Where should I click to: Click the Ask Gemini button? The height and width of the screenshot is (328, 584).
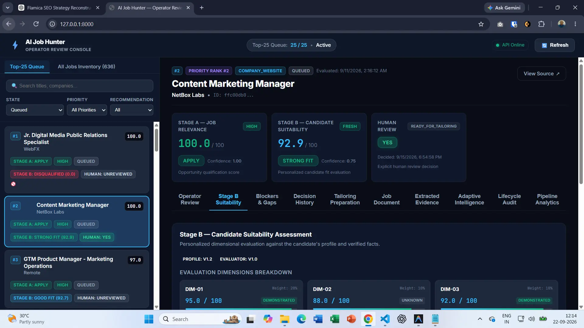(504, 8)
